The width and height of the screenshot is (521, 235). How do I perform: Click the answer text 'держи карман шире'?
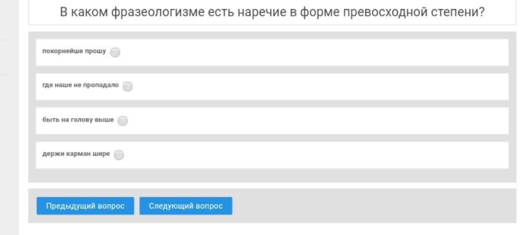[x=76, y=154]
